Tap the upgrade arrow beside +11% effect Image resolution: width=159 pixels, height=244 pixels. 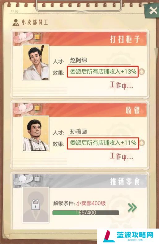142,143
